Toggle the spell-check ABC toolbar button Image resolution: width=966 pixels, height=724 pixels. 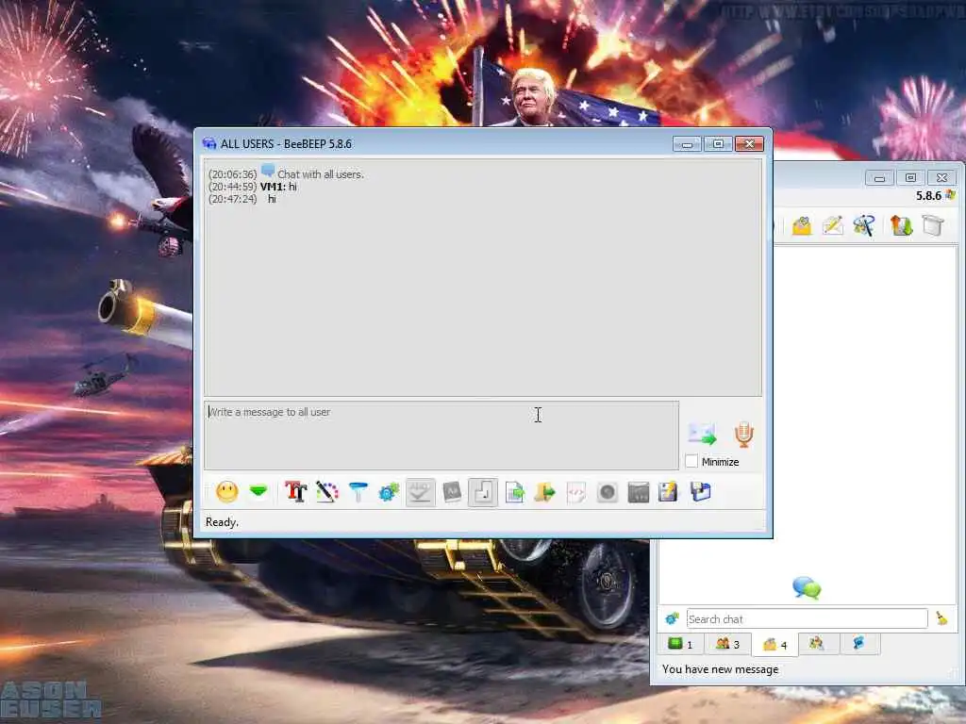pyautogui.click(x=420, y=492)
